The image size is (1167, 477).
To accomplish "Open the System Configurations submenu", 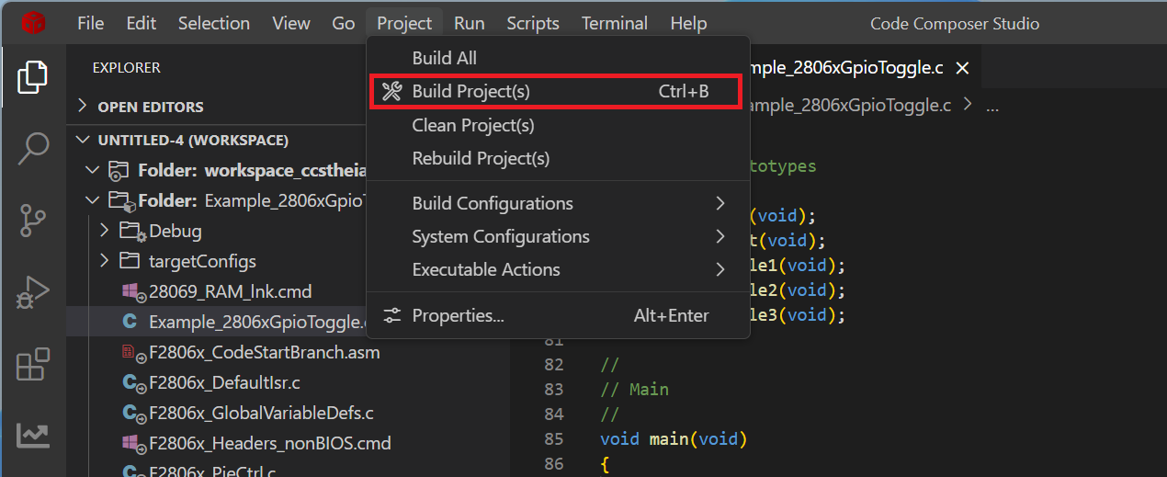I will tap(559, 236).
